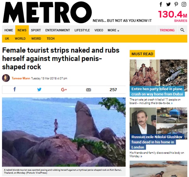The width and height of the screenshot is (189, 177).
Task: Open the SPORT navigation tab
Action: (x=36, y=30)
